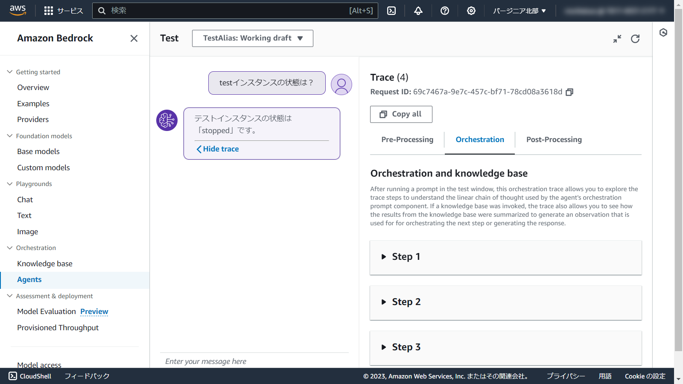Image resolution: width=683 pixels, height=384 pixels.
Task: Click the Hide trace link
Action: click(218, 149)
